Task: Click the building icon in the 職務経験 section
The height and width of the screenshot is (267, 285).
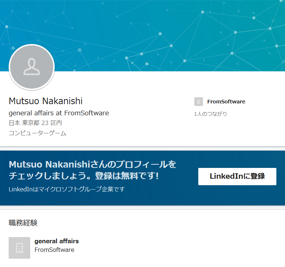Action: pos(19,248)
